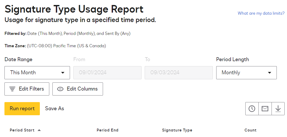This screenshot has width=287, height=137.
Task: Click the eye icon in Edit Columns
Action: point(60,89)
